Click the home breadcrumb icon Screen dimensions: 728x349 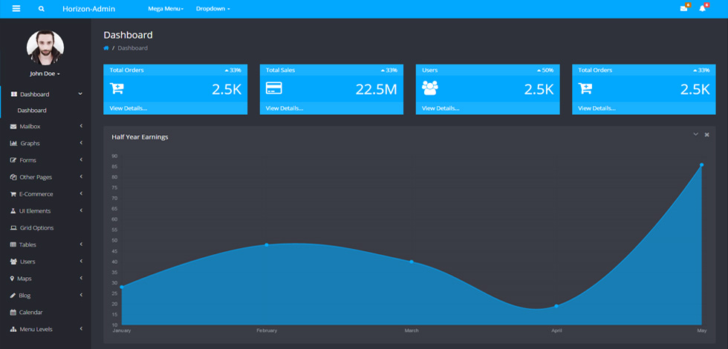(105, 47)
